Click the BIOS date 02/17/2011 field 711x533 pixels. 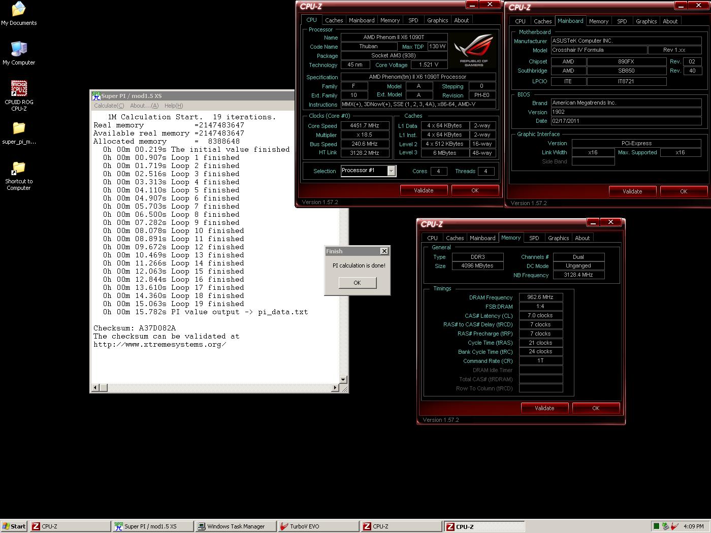point(626,121)
